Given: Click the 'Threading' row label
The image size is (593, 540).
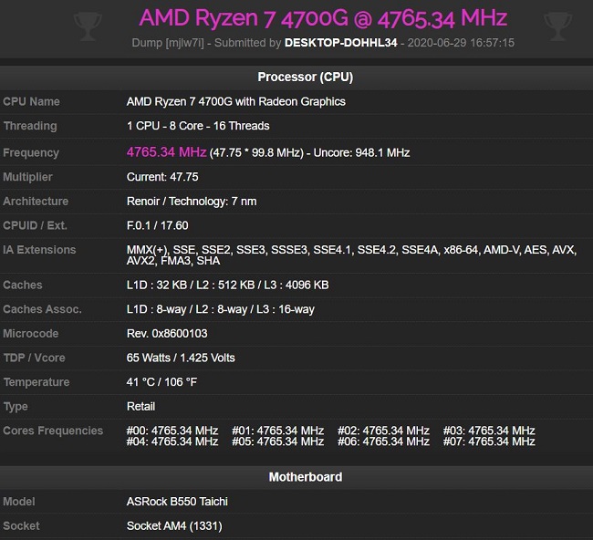Looking at the screenshot, I should 30,126.
